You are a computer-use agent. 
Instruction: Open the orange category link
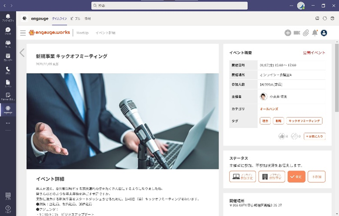[269, 109]
